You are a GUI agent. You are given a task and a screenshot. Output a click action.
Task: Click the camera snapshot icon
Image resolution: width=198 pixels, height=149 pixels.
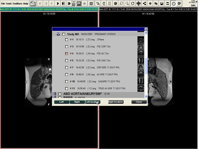[x=156, y=4]
